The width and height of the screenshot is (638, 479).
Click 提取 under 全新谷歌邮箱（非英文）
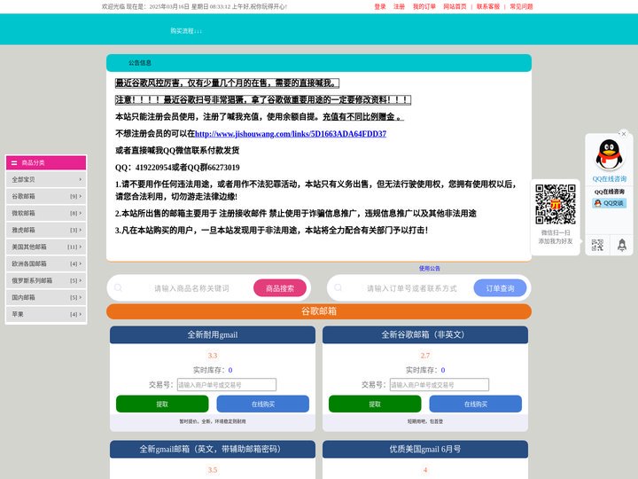click(x=375, y=404)
